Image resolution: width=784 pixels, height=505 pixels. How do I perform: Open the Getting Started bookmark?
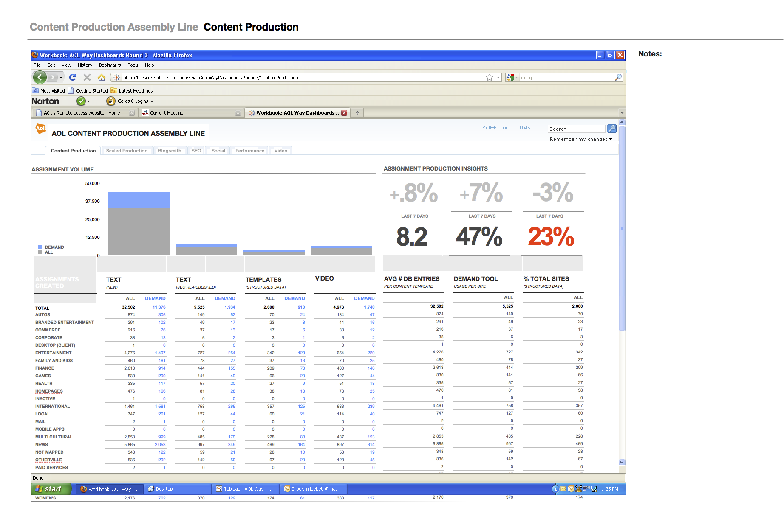coord(88,91)
